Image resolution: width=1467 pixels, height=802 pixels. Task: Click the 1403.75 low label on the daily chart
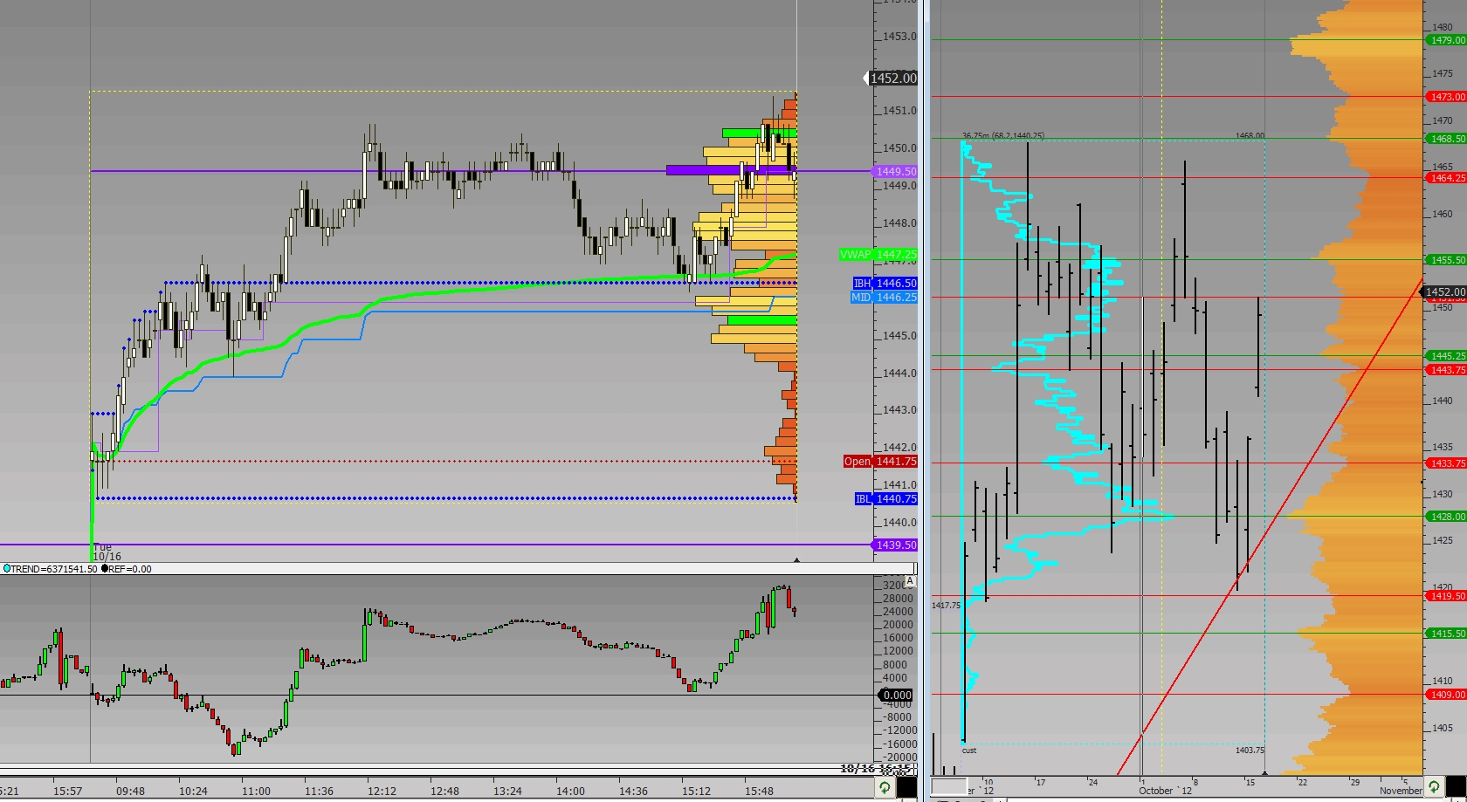pyautogui.click(x=1250, y=751)
